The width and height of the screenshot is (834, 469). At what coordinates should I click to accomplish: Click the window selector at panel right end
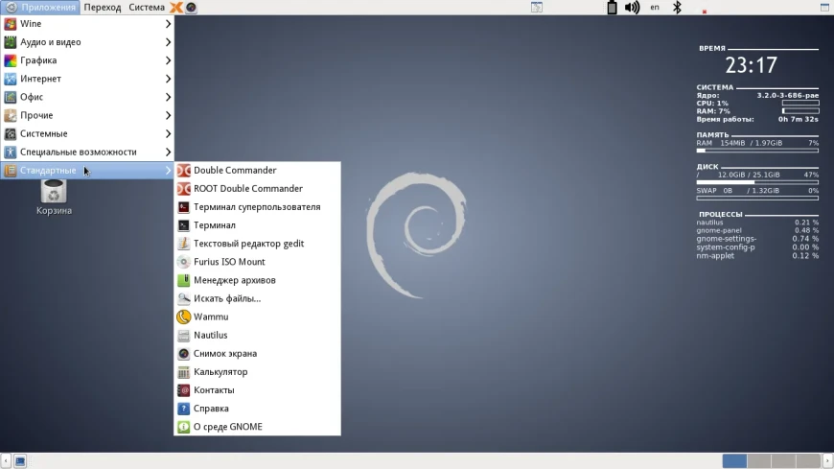pyautogui.click(x=825, y=8)
